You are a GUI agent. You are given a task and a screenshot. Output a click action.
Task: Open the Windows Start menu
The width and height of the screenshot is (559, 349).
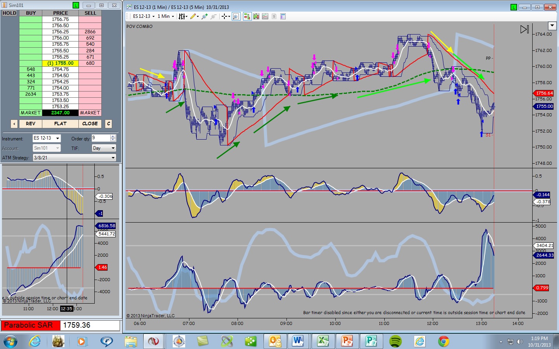click(10, 342)
